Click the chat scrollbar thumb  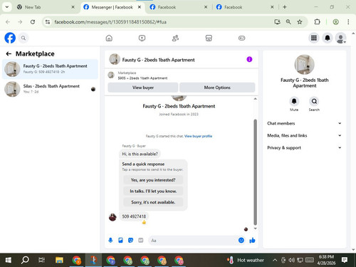click(x=256, y=172)
